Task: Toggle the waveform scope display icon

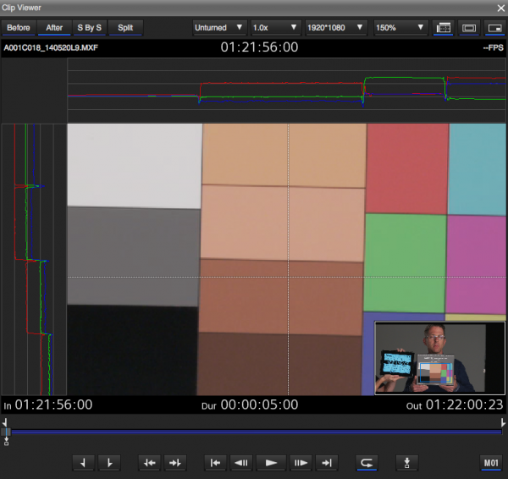Action: tap(443, 27)
